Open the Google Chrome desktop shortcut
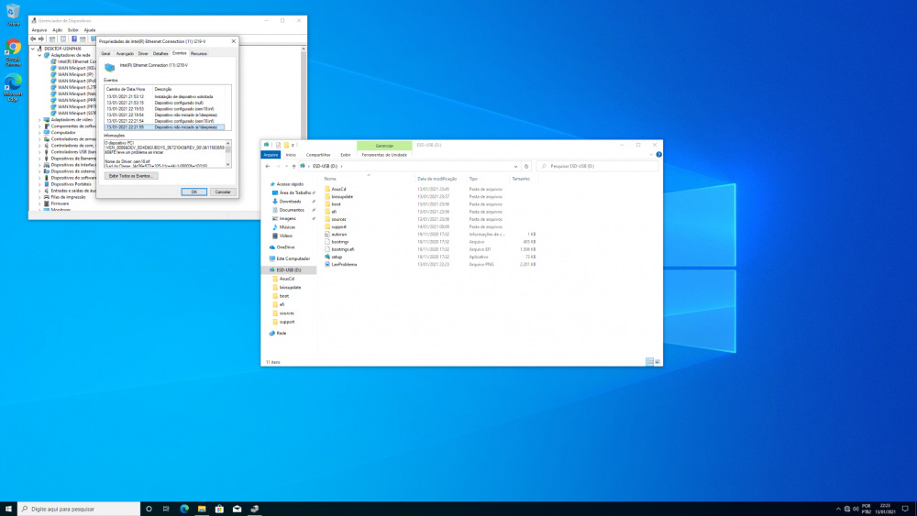Image resolution: width=917 pixels, height=516 pixels. click(13, 48)
